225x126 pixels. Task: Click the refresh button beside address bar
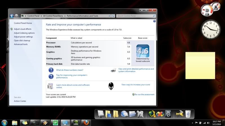point(113,16)
